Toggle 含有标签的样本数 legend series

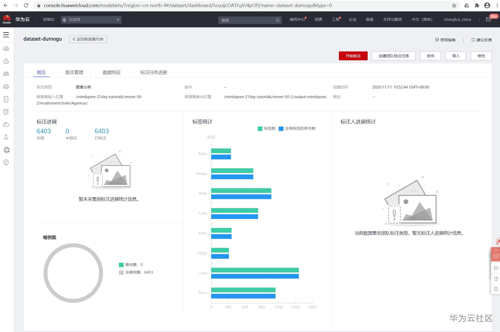pyautogui.click(x=297, y=128)
